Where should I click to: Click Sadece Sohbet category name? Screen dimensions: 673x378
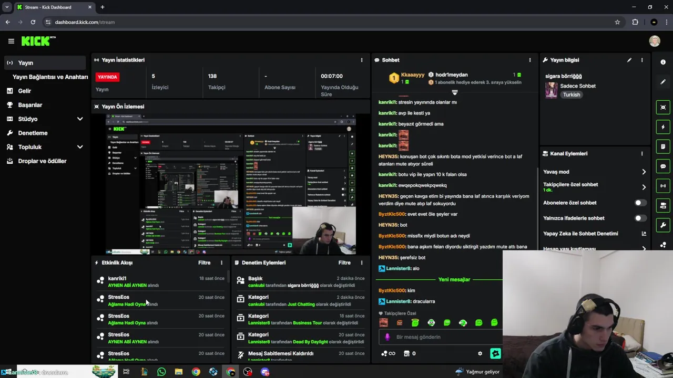tap(577, 86)
